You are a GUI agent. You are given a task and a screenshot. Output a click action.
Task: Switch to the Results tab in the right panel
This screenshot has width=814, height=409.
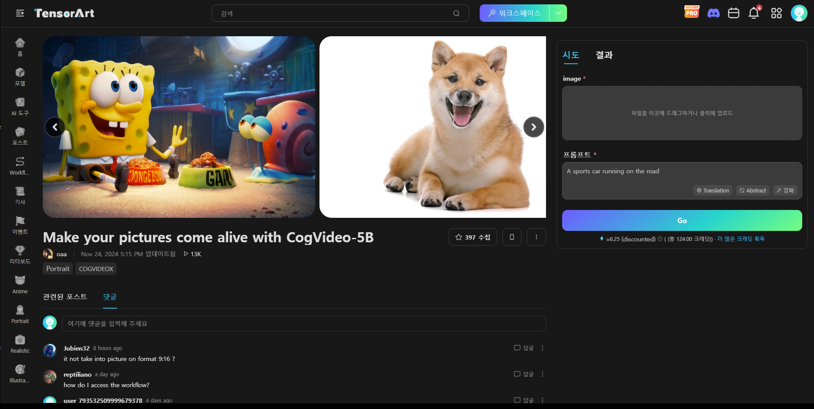click(604, 55)
